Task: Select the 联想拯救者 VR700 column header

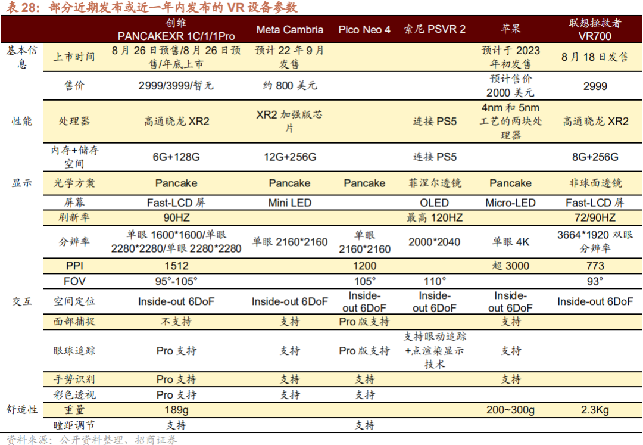Action: click(595, 30)
